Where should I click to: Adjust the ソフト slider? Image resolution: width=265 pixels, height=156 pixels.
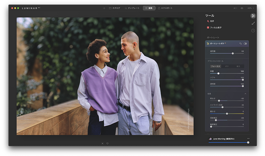[x=227, y=80]
